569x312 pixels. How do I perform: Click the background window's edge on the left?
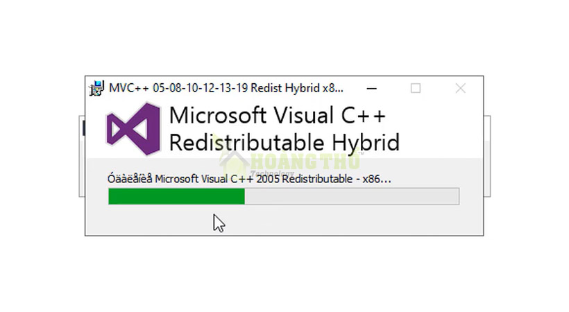point(82,156)
